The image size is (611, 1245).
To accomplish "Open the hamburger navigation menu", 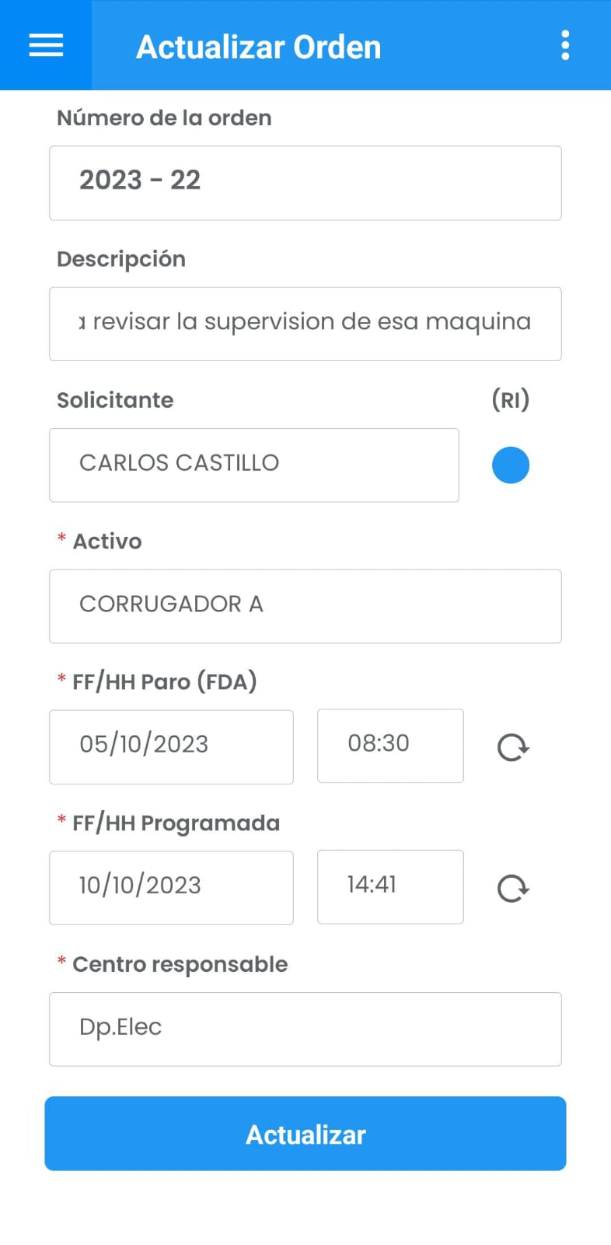I will pyautogui.click(x=46, y=45).
